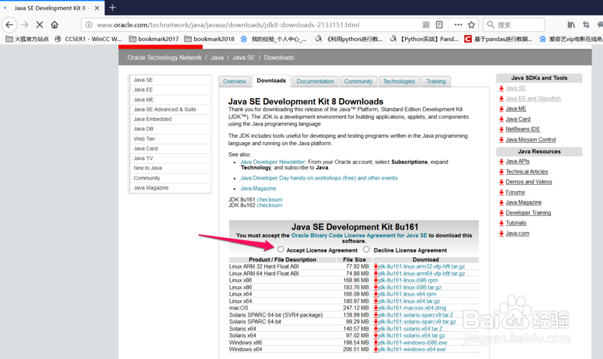The height and width of the screenshot is (359, 603).
Task: Open the library icon in toolbar
Action: tap(572, 25)
